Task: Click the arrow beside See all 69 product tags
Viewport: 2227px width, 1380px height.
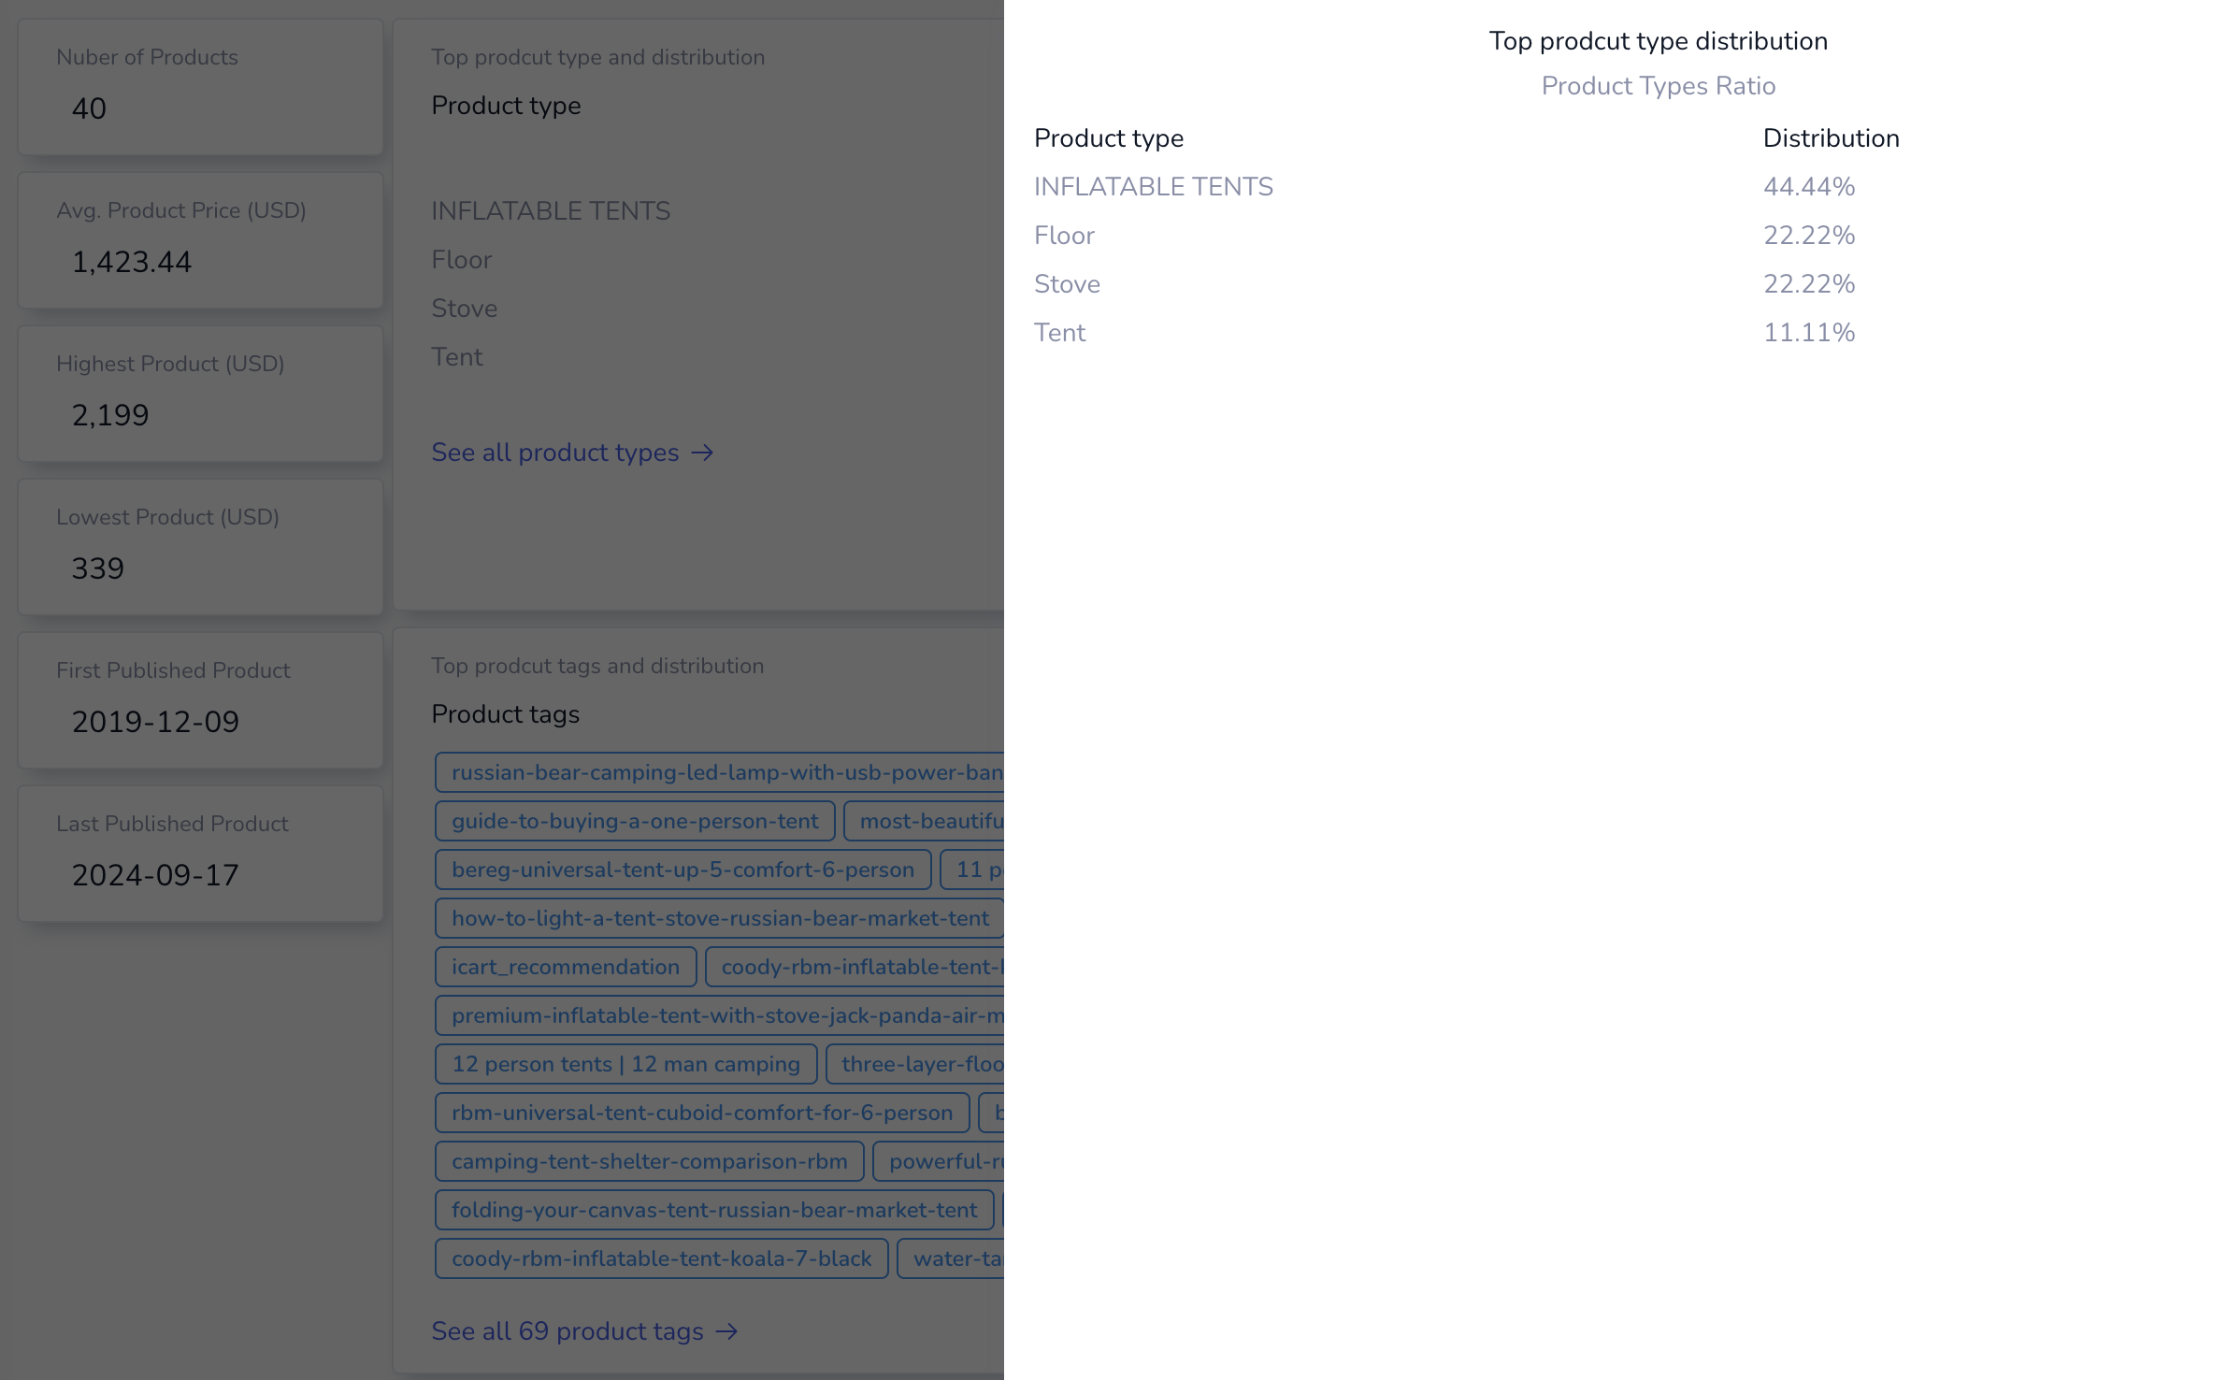Action: point(726,1332)
